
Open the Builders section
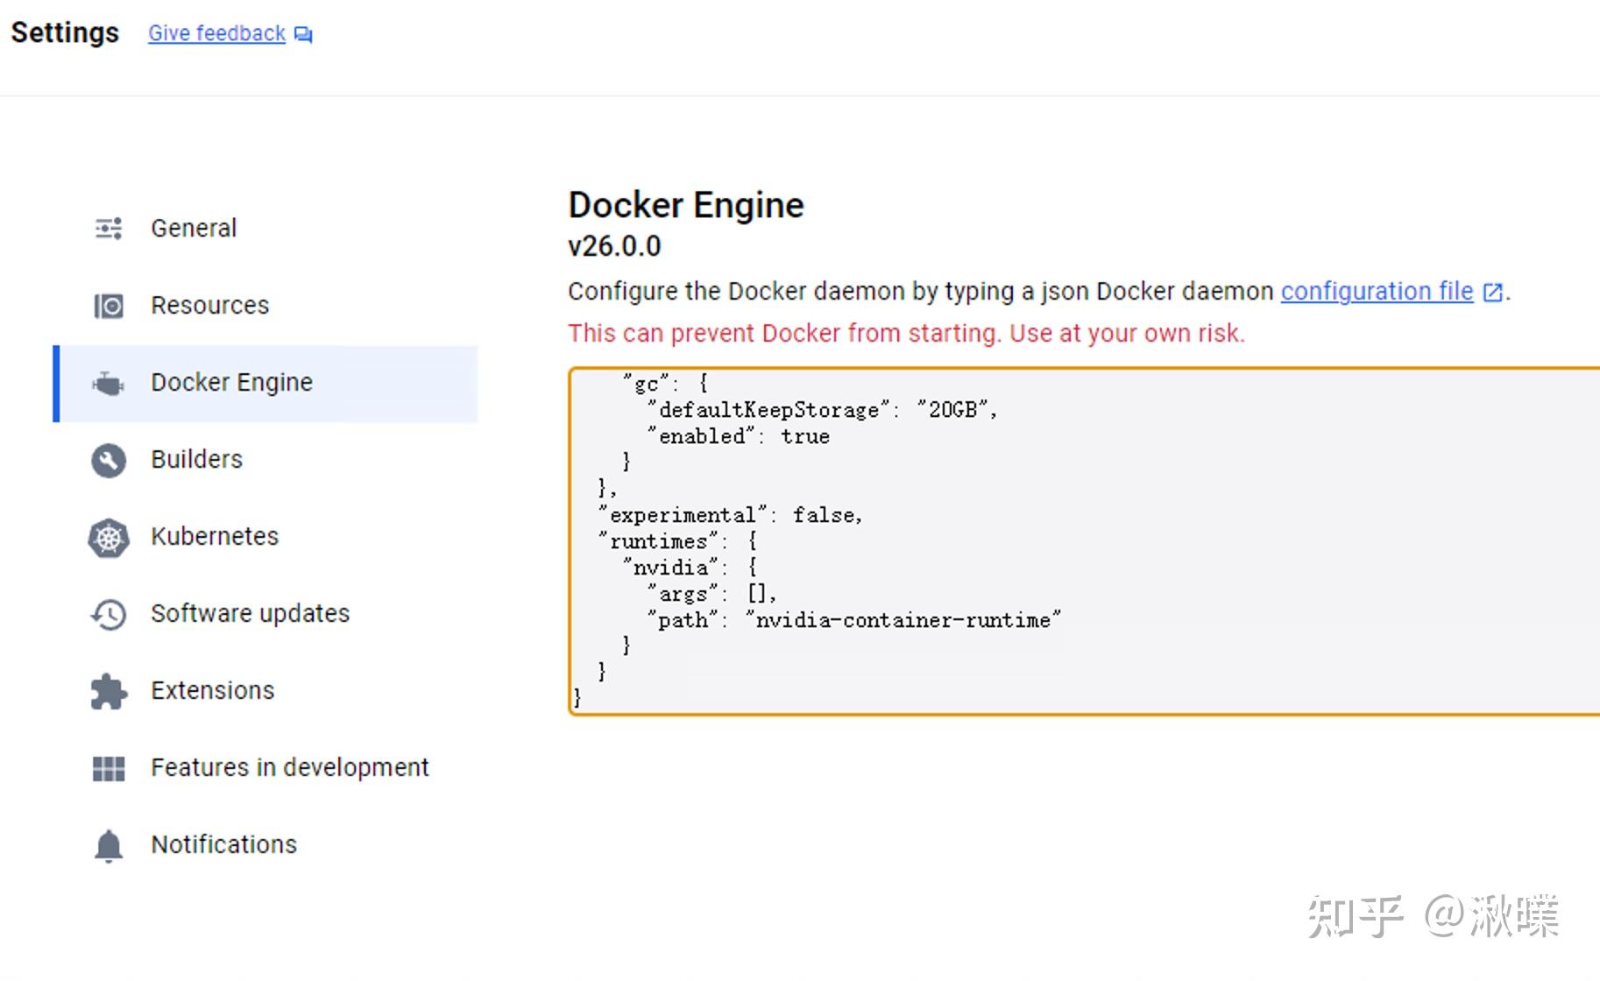click(265, 460)
